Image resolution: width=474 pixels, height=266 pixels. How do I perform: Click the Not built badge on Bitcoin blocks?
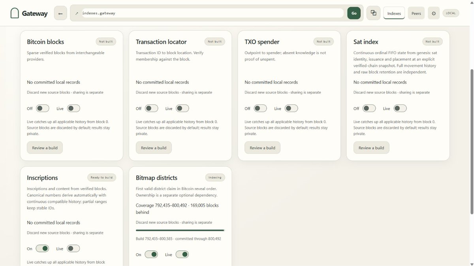point(106,42)
